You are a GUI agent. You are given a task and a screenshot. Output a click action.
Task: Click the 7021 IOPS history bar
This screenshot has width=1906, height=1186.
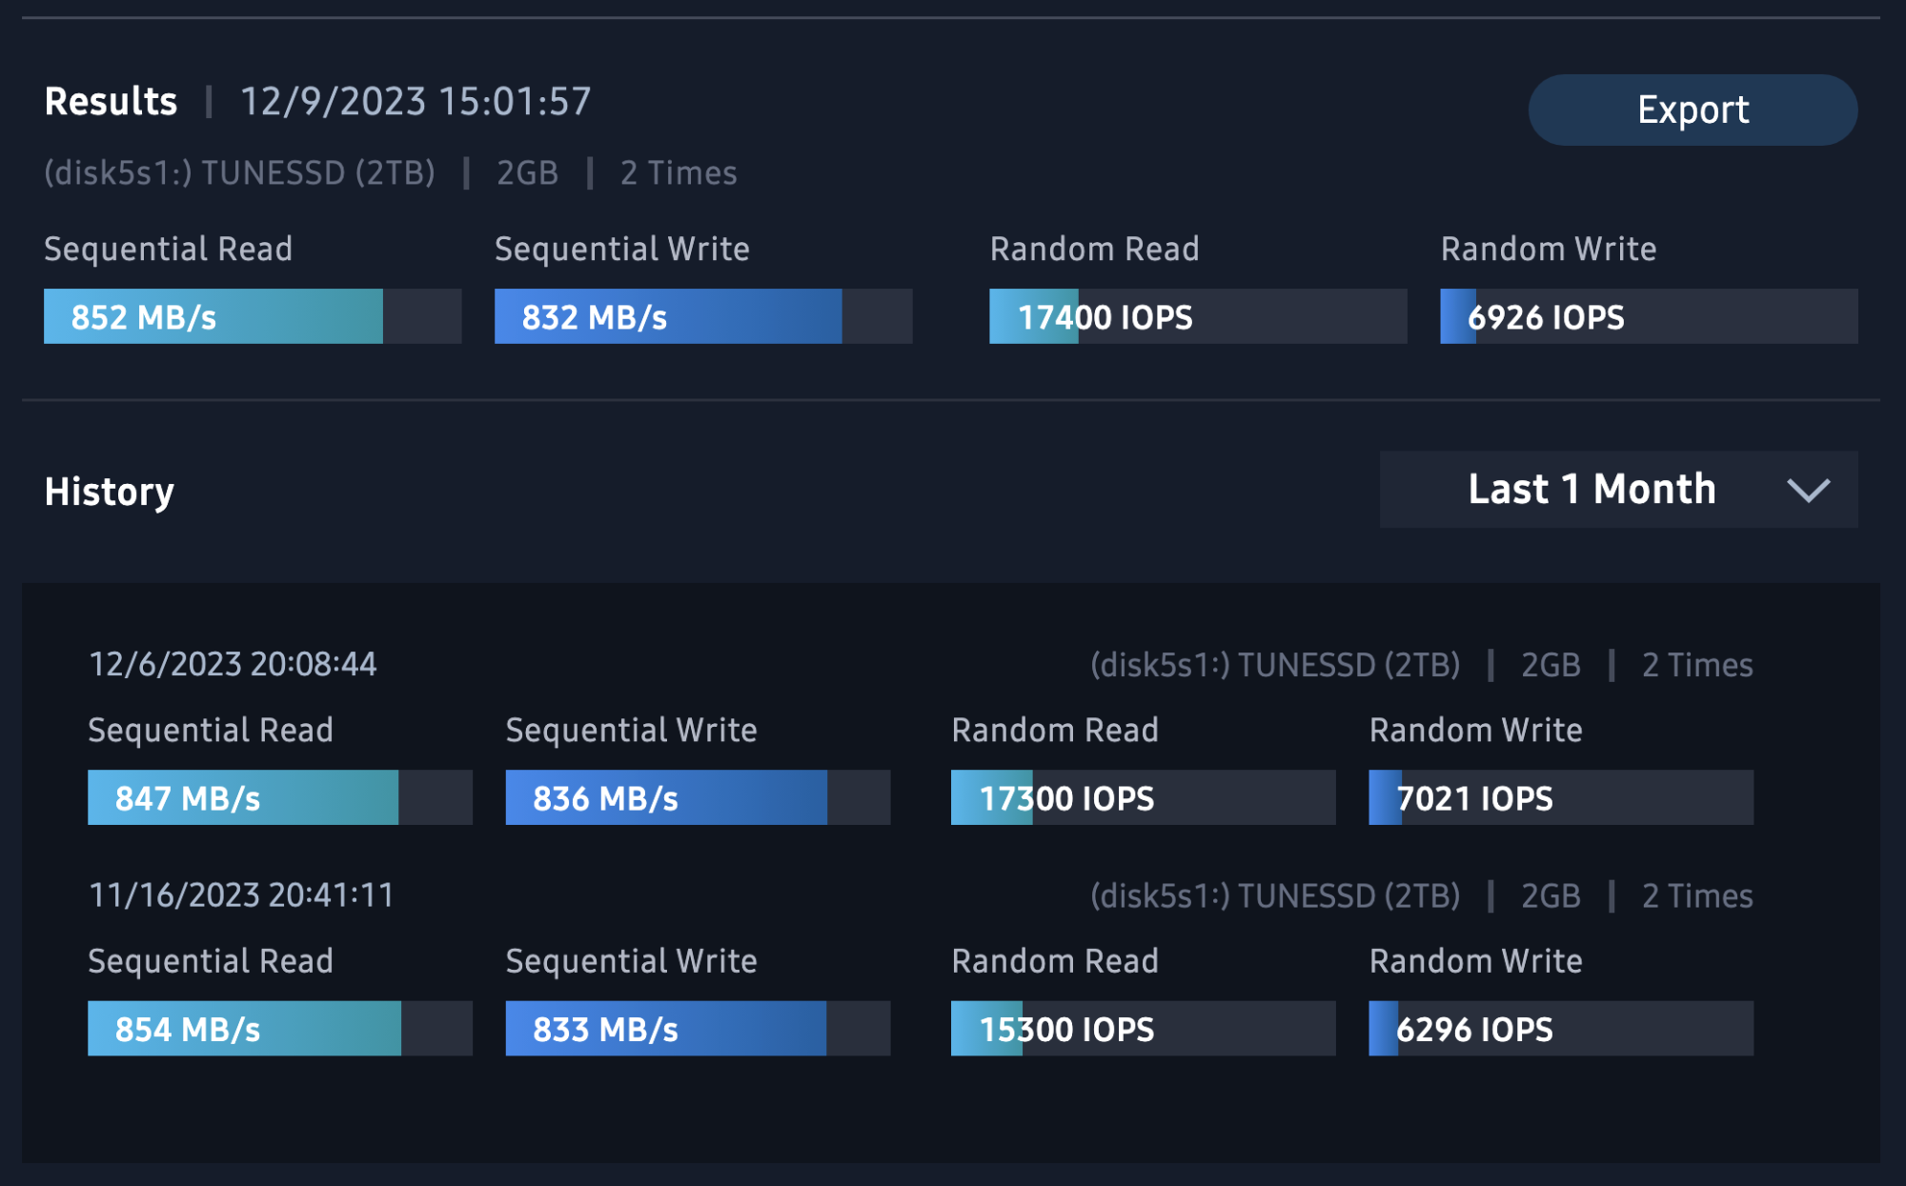[1560, 797]
